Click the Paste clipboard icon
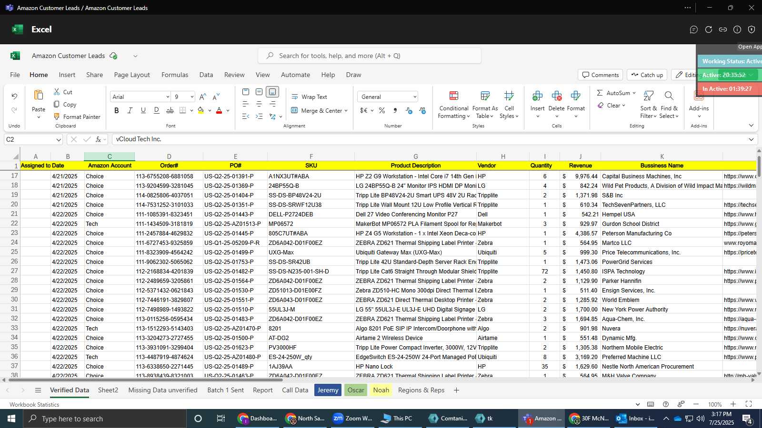 click(39, 95)
